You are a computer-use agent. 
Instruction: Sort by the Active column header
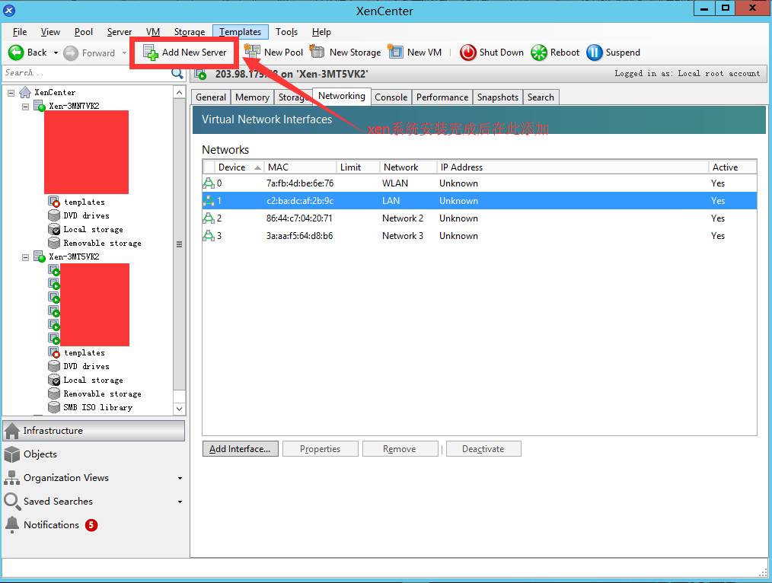pyautogui.click(x=732, y=167)
